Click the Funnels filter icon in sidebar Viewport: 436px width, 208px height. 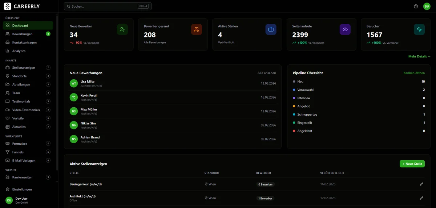click(8, 152)
